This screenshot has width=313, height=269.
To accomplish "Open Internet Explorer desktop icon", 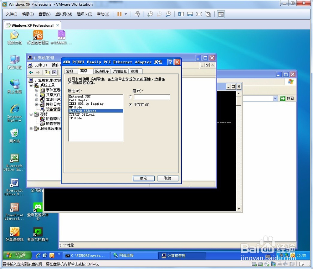I will 14,113.
